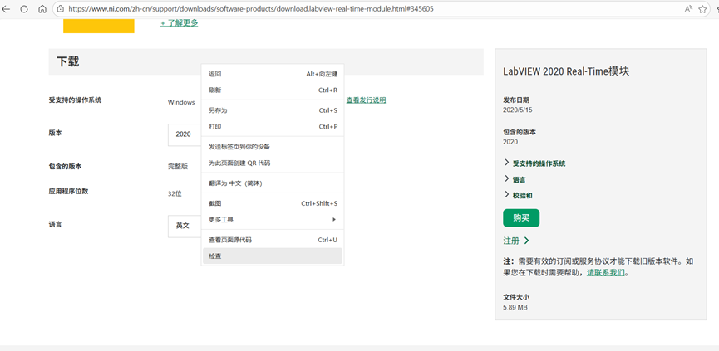Open the 了解更多 link
Viewport: 719px width, 351px height.
[x=180, y=23]
